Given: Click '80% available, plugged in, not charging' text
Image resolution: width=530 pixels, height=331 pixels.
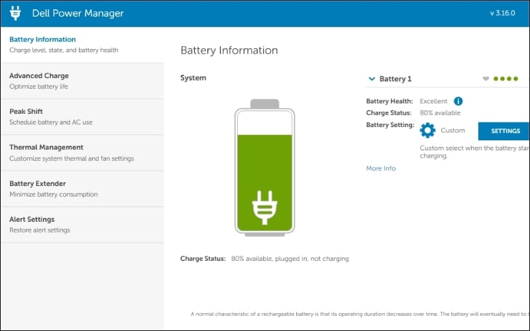Looking at the screenshot, I should pos(290,259).
